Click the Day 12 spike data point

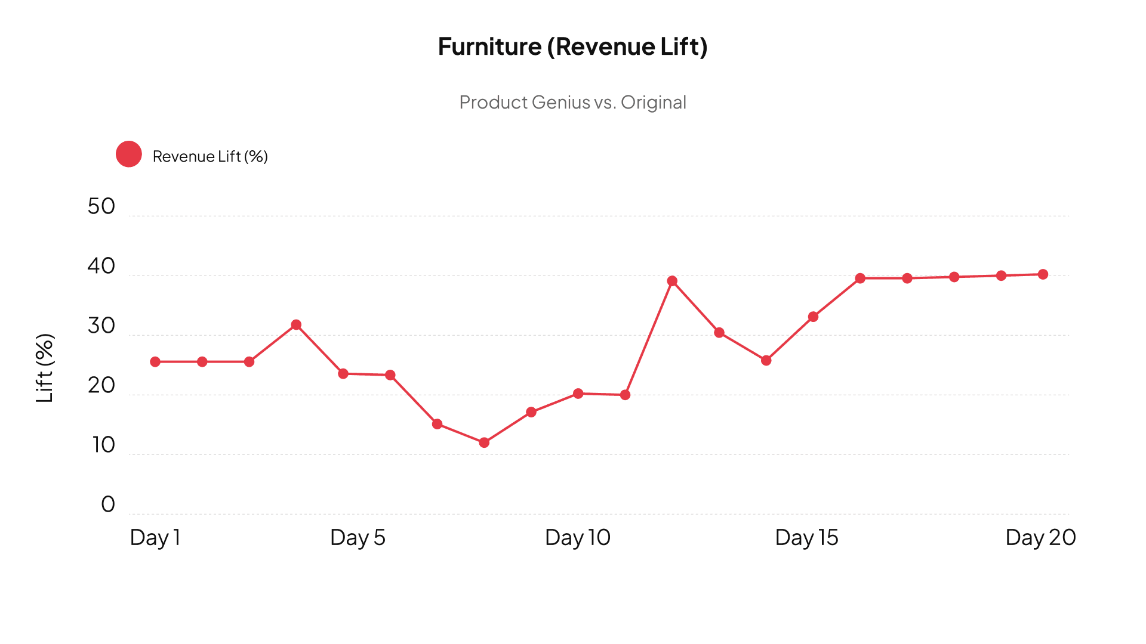click(x=672, y=281)
